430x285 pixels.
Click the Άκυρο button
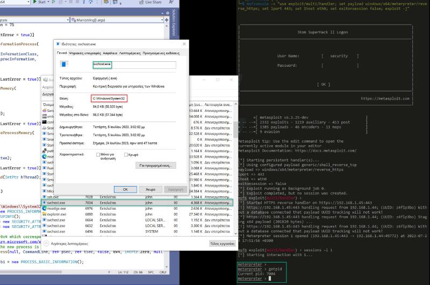(150, 189)
